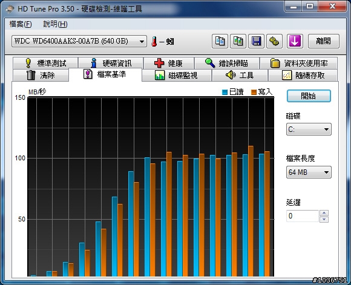Open the options wrench icon
The width and height of the screenshot is (351, 285).
click(x=274, y=41)
